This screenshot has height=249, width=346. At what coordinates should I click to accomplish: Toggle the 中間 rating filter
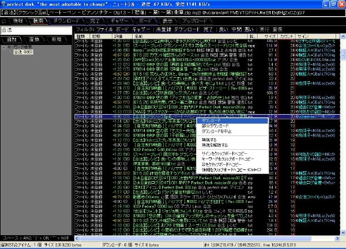236,29
